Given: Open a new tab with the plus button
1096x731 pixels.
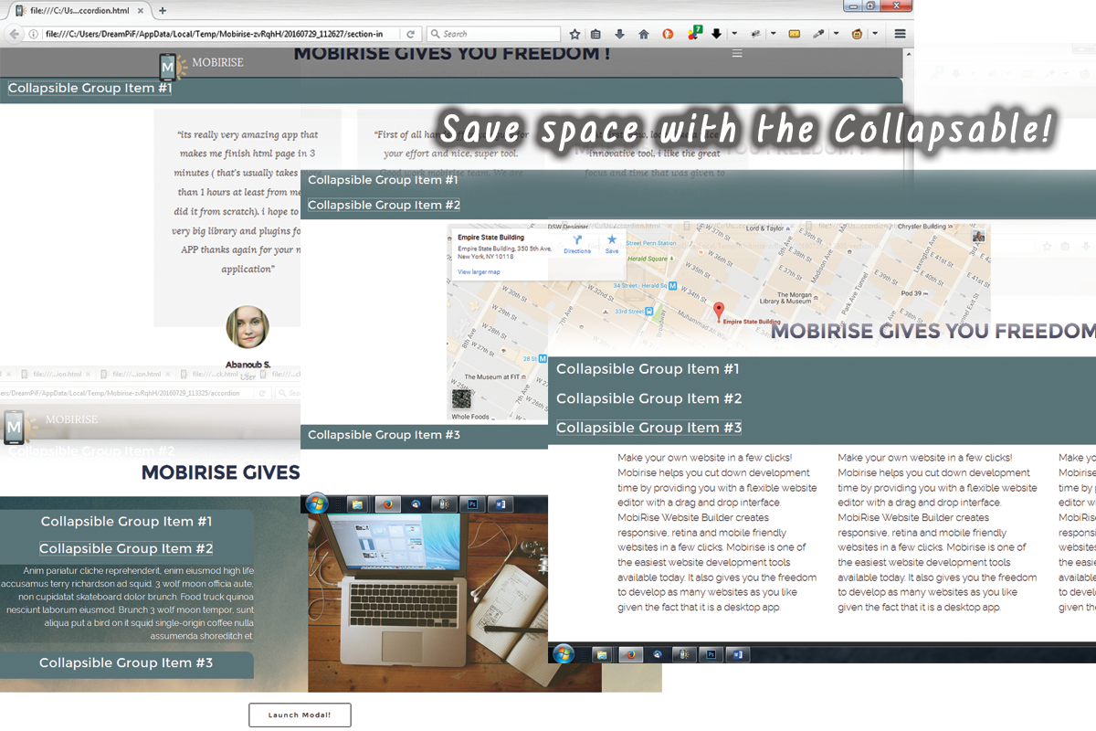Looking at the screenshot, I should (x=163, y=10).
